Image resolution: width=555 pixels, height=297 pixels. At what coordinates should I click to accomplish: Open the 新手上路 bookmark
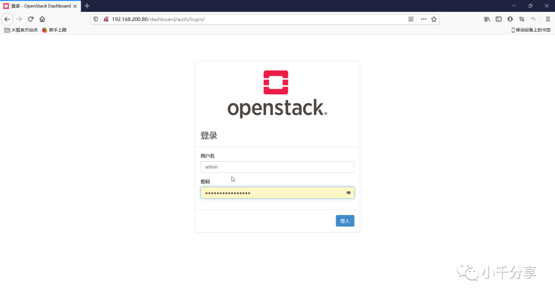(54, 30)
